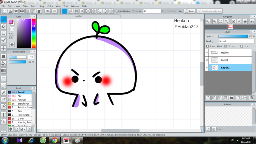Select the Brush tool in left toolbar
Screen dimensions: 256x144
[x=3, y=19]
